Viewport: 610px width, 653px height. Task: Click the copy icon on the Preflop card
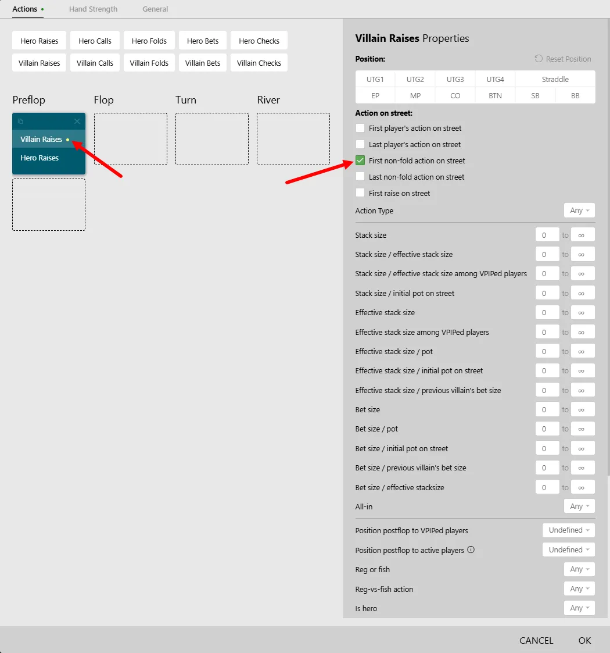(x=20, y=122)
